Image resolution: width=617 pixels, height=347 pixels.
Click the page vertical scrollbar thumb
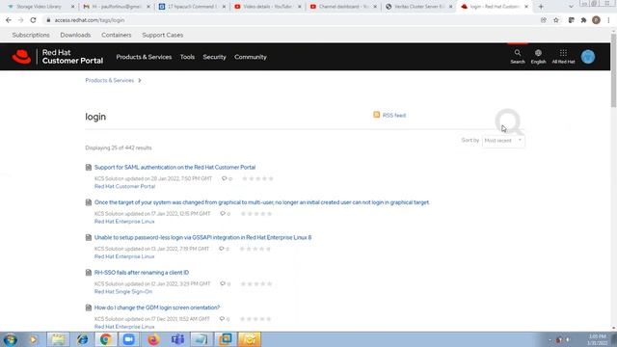coord(613,70)
